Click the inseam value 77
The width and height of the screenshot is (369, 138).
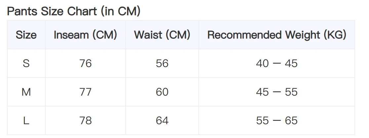pyautogui.click(x=85, y=92)
